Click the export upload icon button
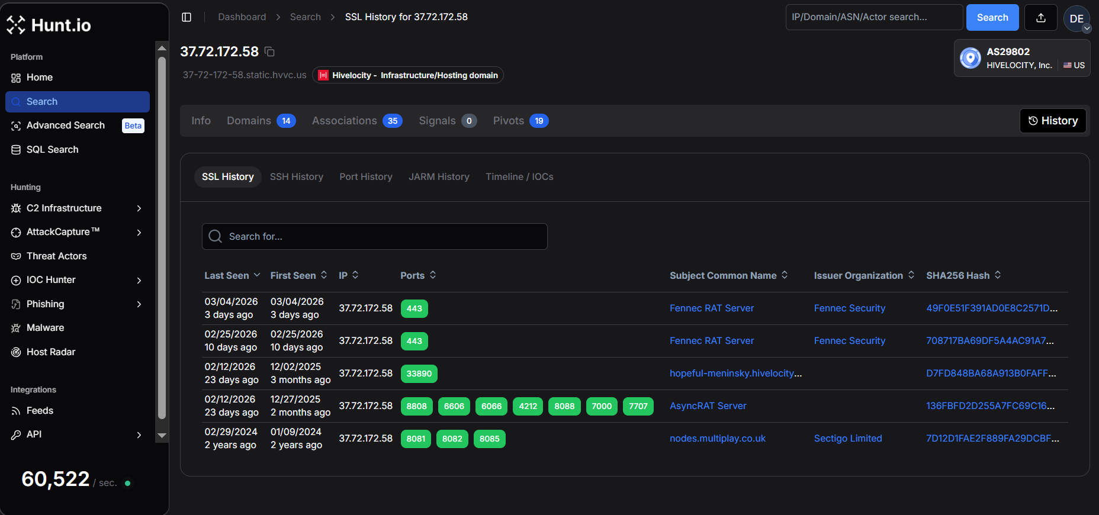This screenshot has height=515, width=1099. [x=1040, y=18]
